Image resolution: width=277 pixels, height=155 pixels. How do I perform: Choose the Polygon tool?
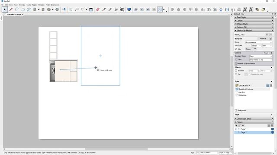coord(57,9)
